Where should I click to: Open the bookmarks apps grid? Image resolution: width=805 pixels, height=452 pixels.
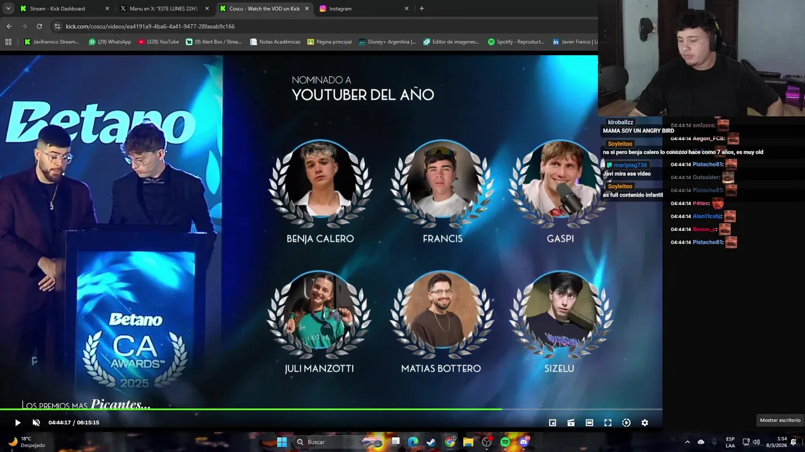click(x=8, y=42)
